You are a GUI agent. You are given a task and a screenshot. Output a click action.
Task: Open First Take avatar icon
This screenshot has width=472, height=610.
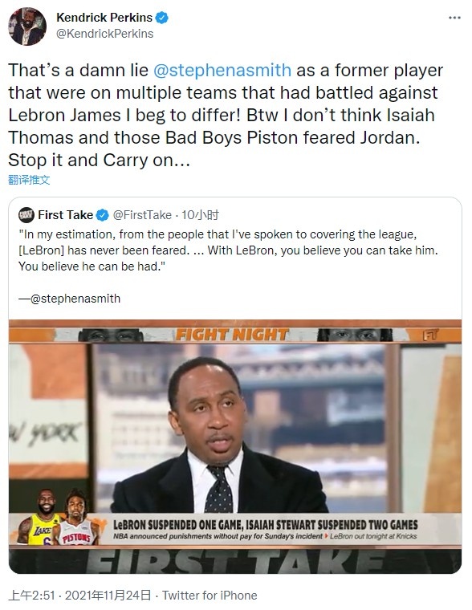[x=26, y=215]
